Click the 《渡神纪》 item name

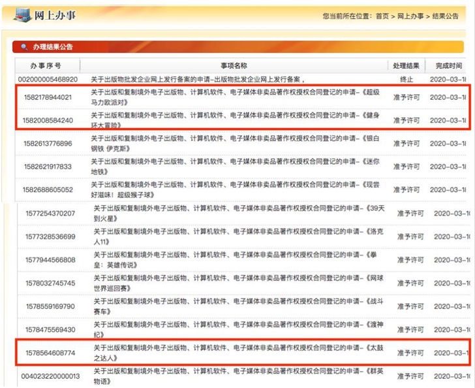coord(239,330)
